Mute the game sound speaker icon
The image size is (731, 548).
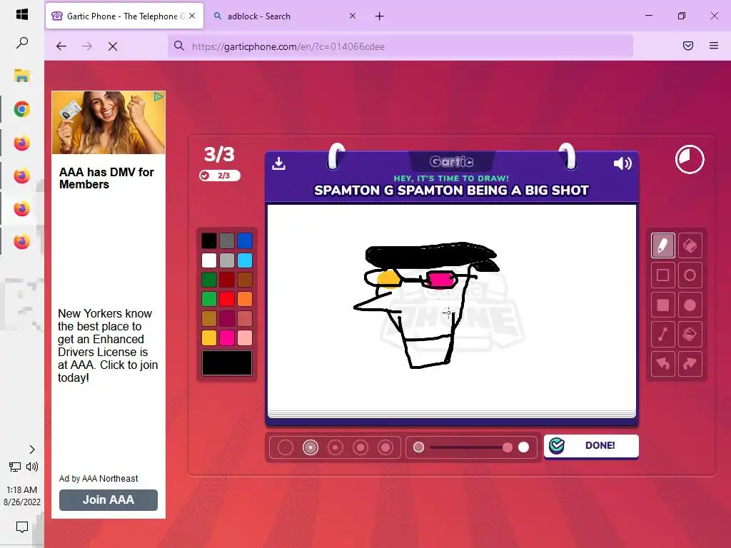[x=622, y=163]
